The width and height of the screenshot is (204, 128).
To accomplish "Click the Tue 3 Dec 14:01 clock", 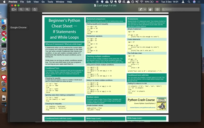I will pos(170,2).
